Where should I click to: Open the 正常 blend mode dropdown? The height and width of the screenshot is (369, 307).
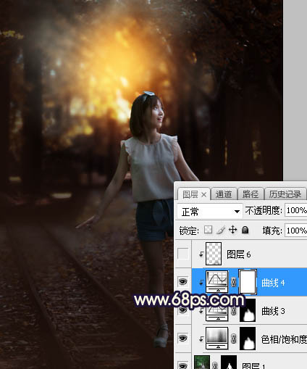[x=209, y=212]
